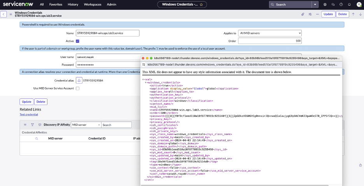Viewport: 364px width, 186px height.
Task: Open the Admin menu
Action: pyautogui.click(x=112, y=4)
